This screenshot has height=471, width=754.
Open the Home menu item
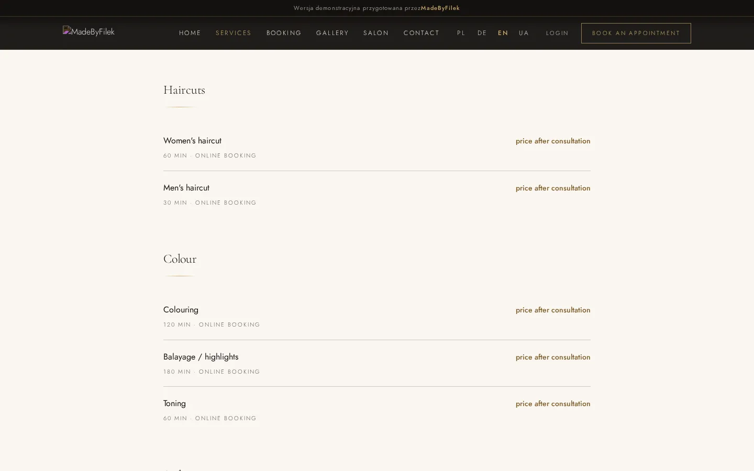click(190, 33)
